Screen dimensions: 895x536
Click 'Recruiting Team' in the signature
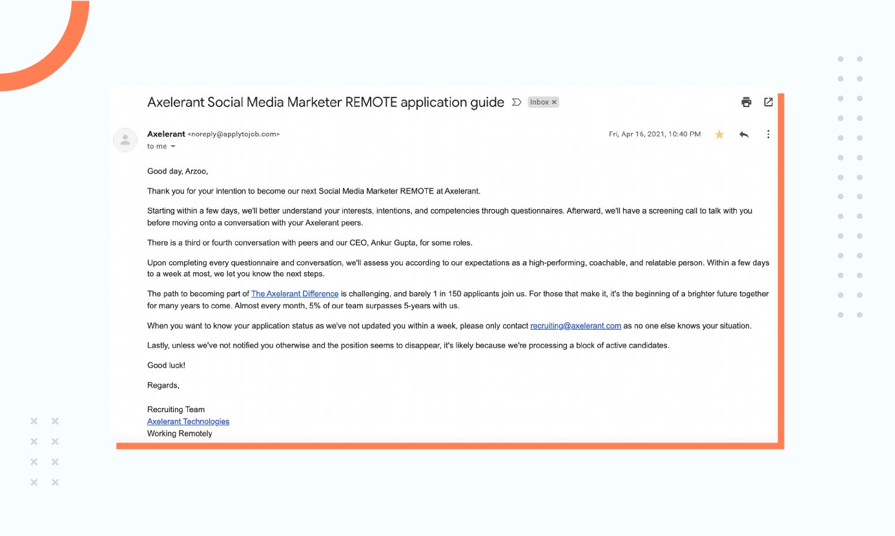176,409
